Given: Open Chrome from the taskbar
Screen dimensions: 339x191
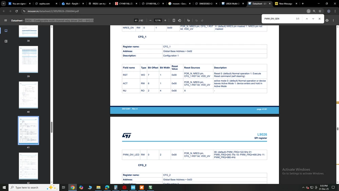Looking at the screenshot, I should 73,187.
